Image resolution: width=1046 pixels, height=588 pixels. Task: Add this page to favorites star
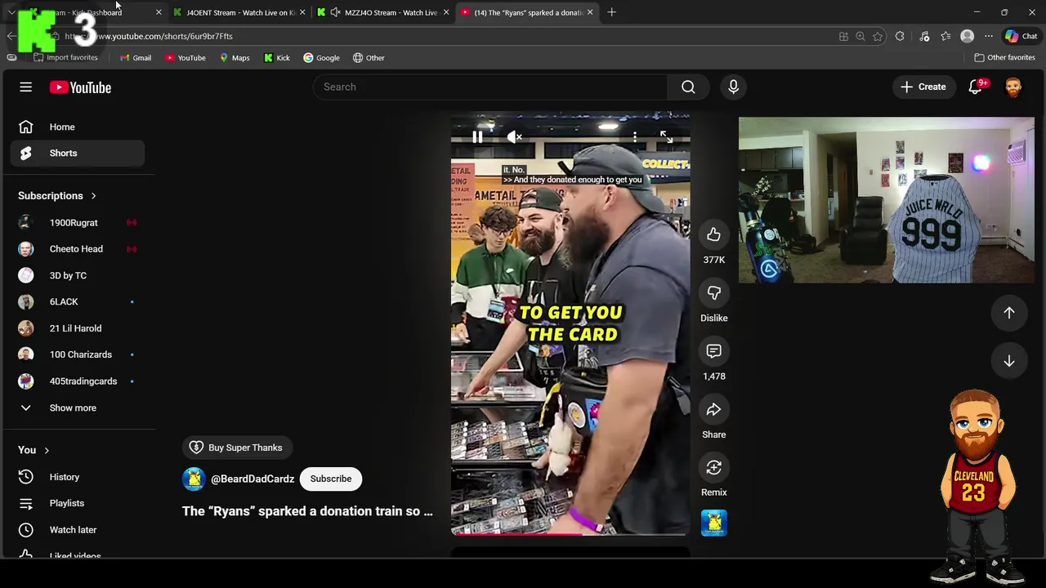pyautogui.click(x=878, y=36)
